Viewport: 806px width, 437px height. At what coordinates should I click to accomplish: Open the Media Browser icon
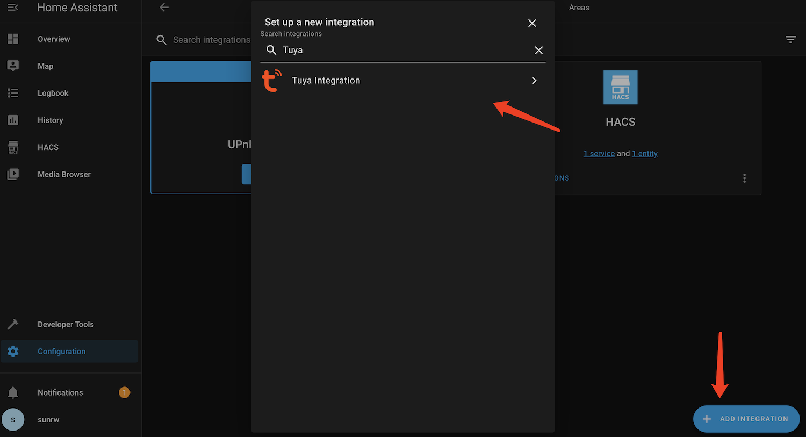[13, 174]
